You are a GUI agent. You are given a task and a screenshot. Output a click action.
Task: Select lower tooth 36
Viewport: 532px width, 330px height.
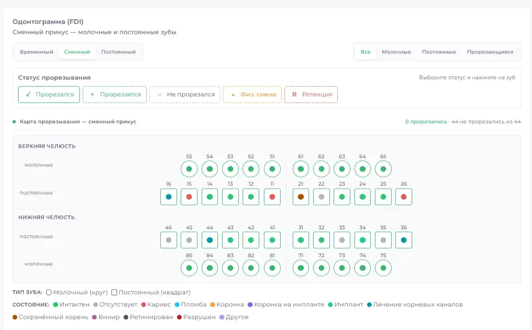click(404, 240)
